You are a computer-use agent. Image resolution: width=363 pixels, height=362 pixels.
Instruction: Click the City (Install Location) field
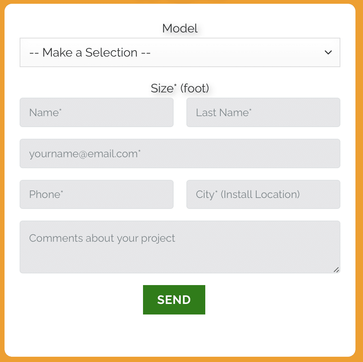click(263, 194)
